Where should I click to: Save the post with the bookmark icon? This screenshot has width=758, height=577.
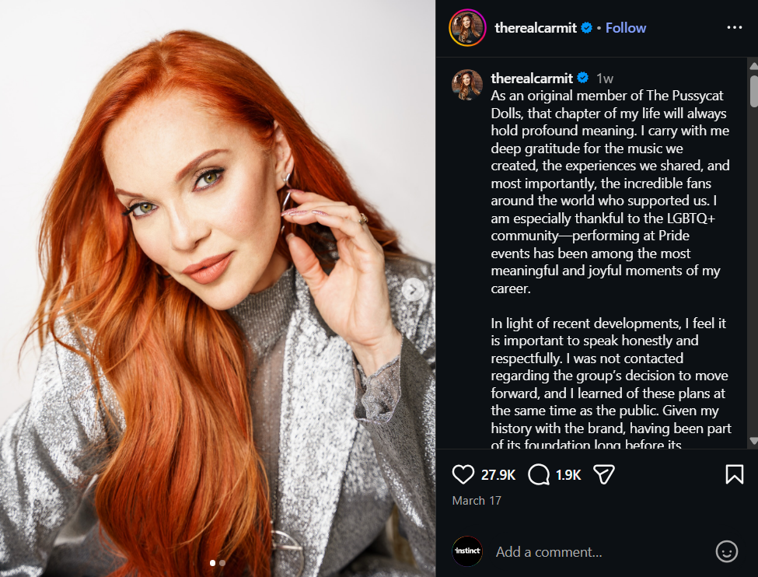734,474
